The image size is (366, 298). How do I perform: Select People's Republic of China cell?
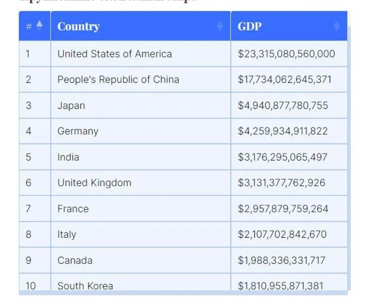tap(118, 80)
